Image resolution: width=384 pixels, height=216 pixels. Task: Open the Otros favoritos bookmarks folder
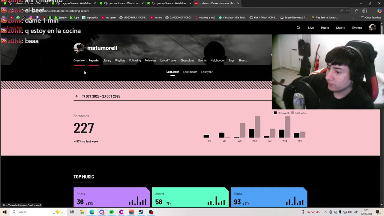371,18
